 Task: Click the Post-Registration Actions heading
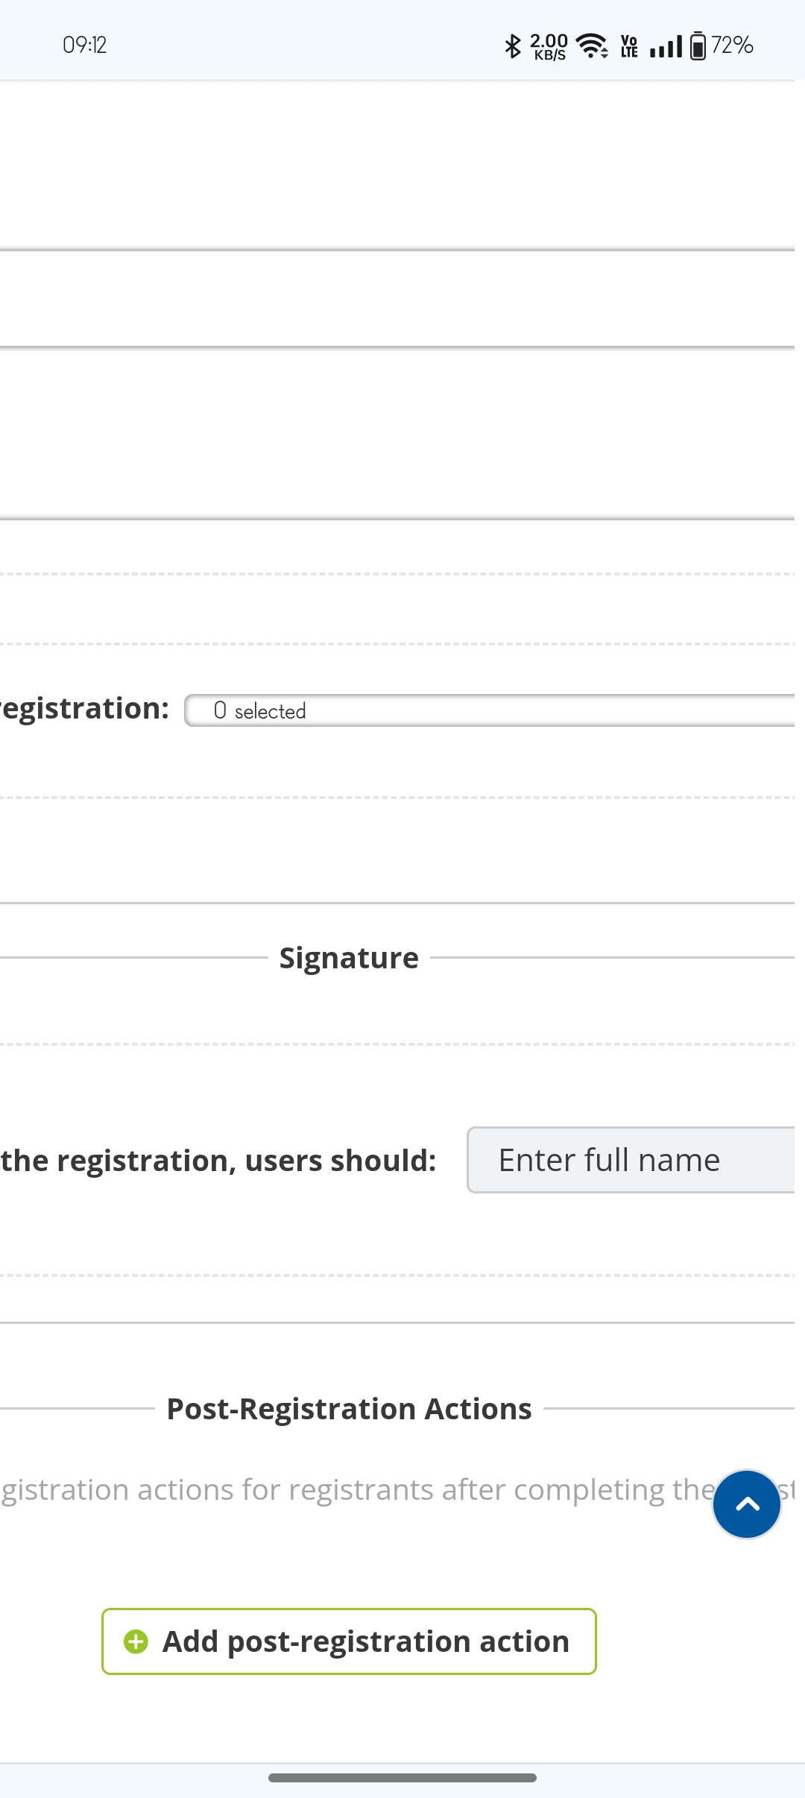coord(349,1409)
